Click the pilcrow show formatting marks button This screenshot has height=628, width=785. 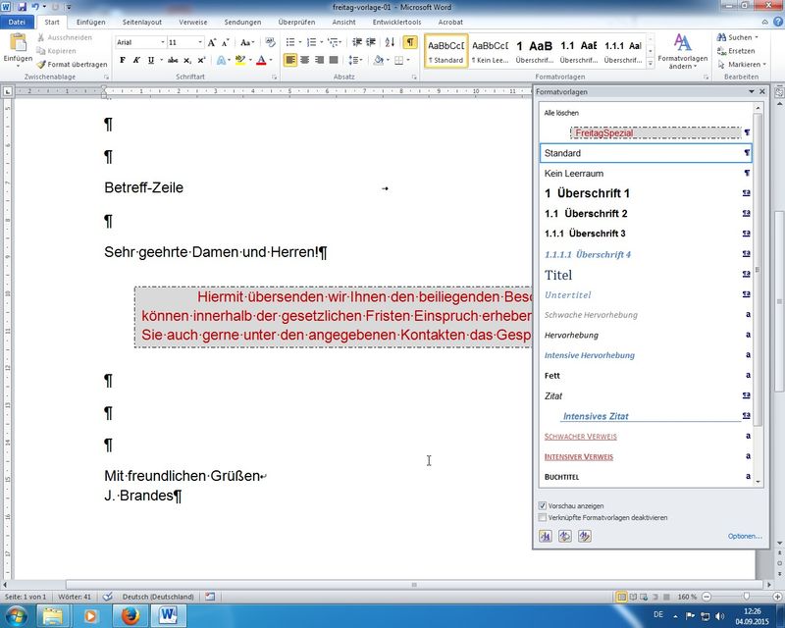click(x=409, y=42)
